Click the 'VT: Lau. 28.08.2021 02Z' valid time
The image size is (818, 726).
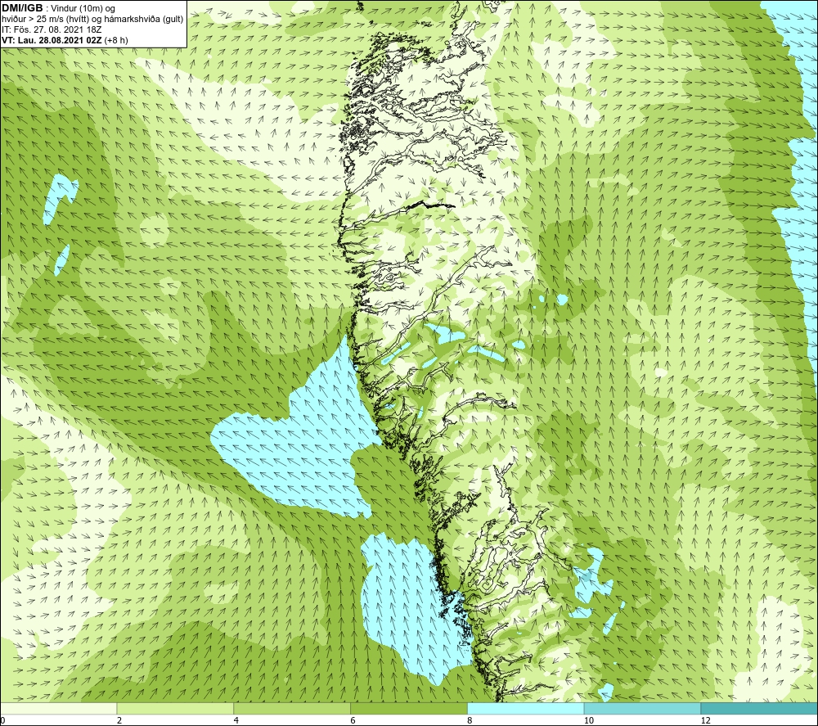pos(52,40)
